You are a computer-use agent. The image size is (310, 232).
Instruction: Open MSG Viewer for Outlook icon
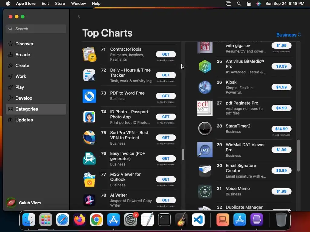89,179
